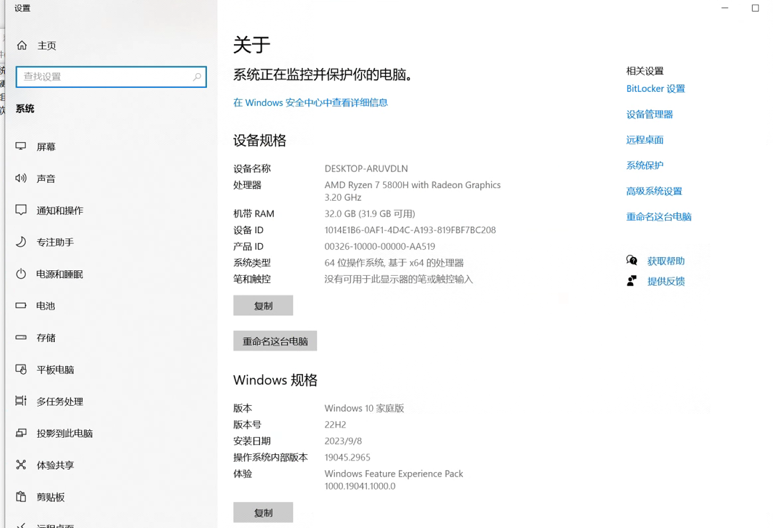Screen dimensions: 773x528
Task: Click 重命名这台电脑 button
Action: (275, 341)
